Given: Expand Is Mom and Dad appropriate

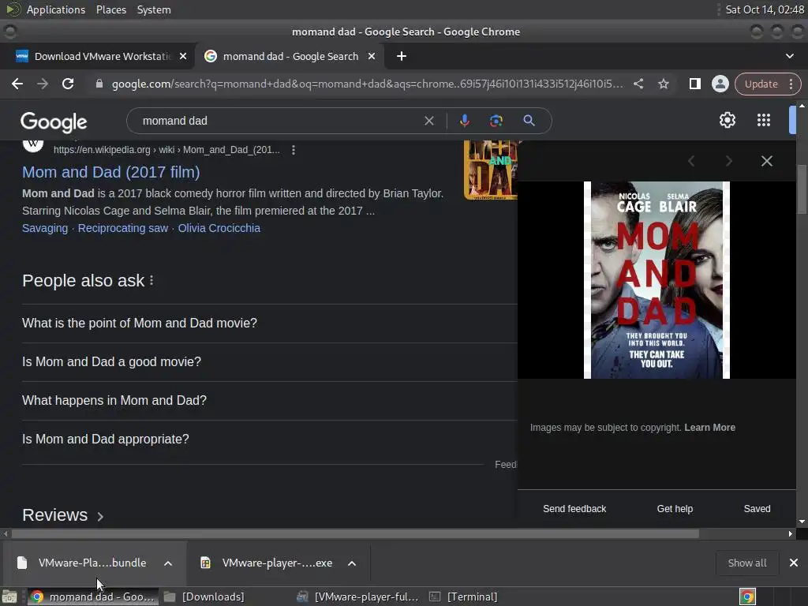Looking at the screenshot, I should point(270,439).
